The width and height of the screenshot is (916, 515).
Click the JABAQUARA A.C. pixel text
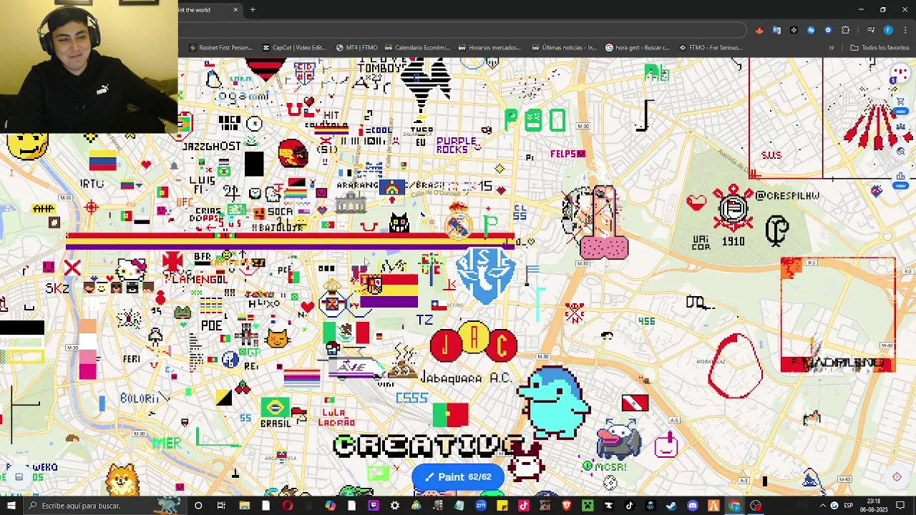point(466,378)
